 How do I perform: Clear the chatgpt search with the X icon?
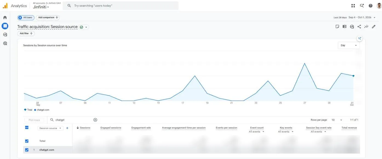click(95, 120)
